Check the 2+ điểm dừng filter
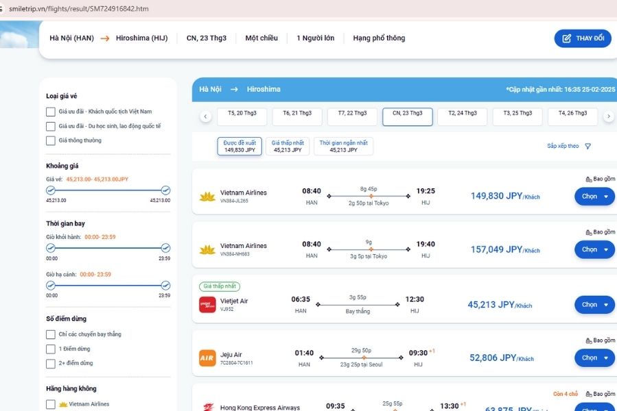 pos(50,364)
